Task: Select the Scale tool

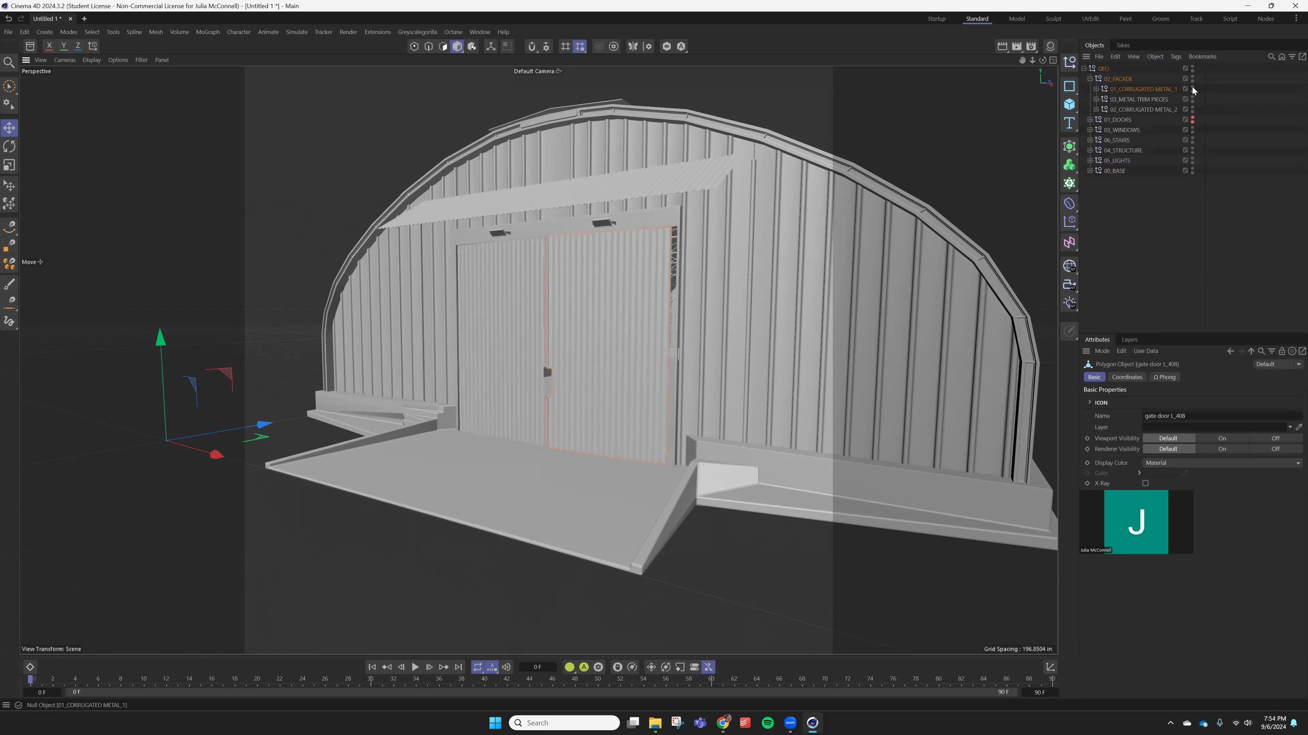Action: 9,165
